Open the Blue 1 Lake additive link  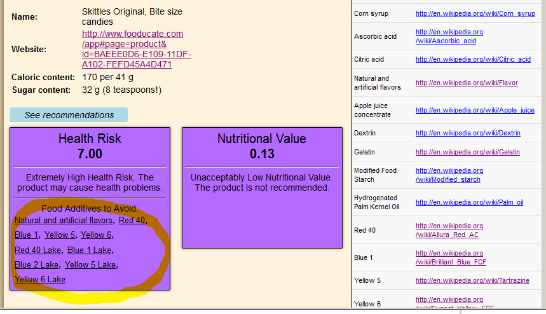[x=89, y=250]
